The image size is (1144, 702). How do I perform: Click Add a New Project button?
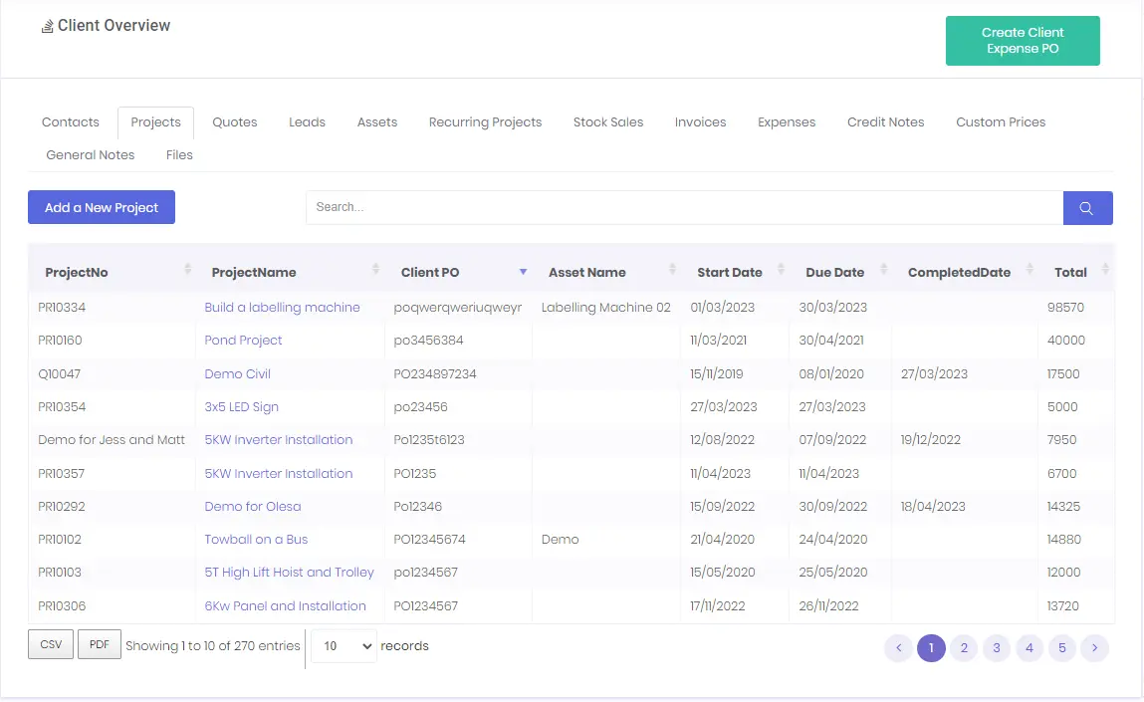point(102,207)
